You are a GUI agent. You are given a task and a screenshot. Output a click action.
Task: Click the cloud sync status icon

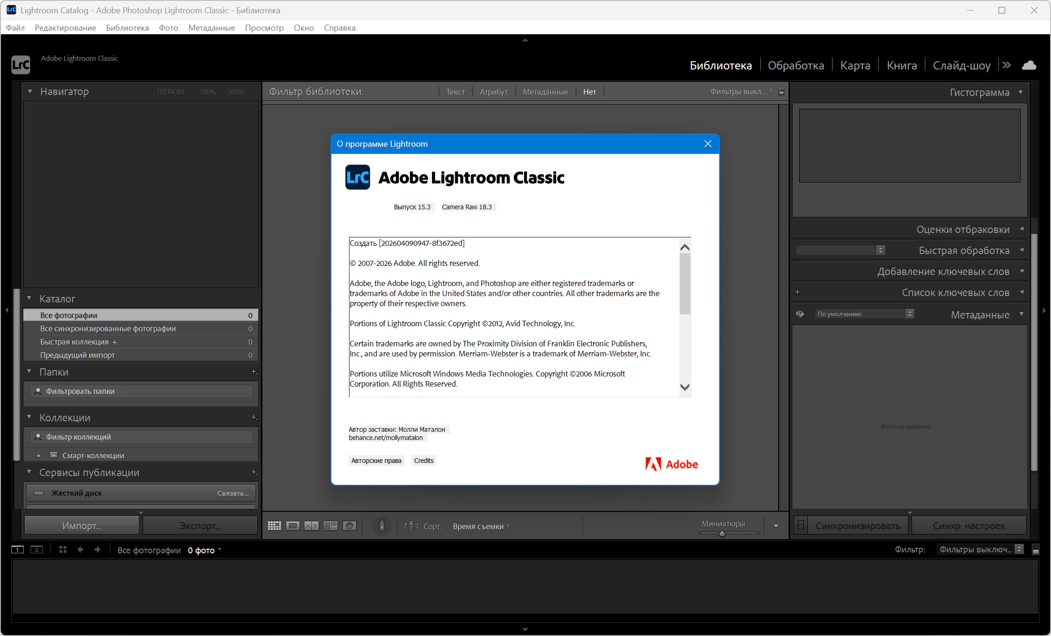(1029, 65)
